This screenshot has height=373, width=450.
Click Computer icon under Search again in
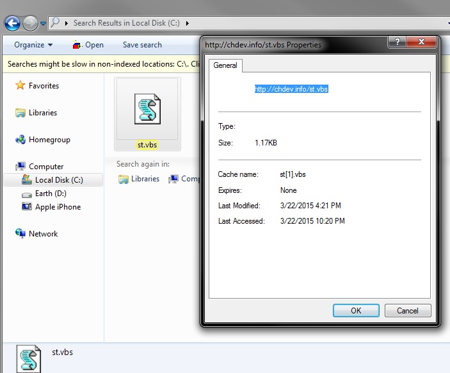point(173,179)
